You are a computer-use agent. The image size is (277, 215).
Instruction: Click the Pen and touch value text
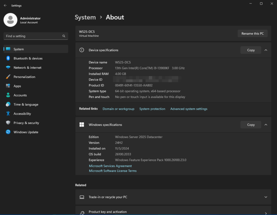[x=150, y=97]
